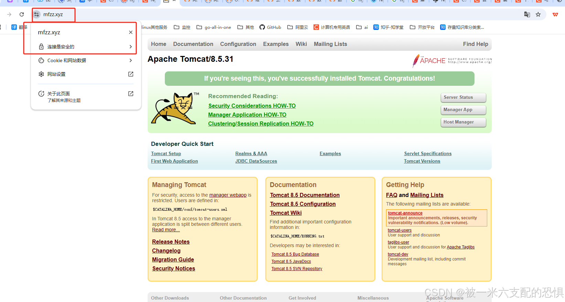Click the Manager App button
The width and height of the screenshot is (565, 302).
[x=463, y=110]
